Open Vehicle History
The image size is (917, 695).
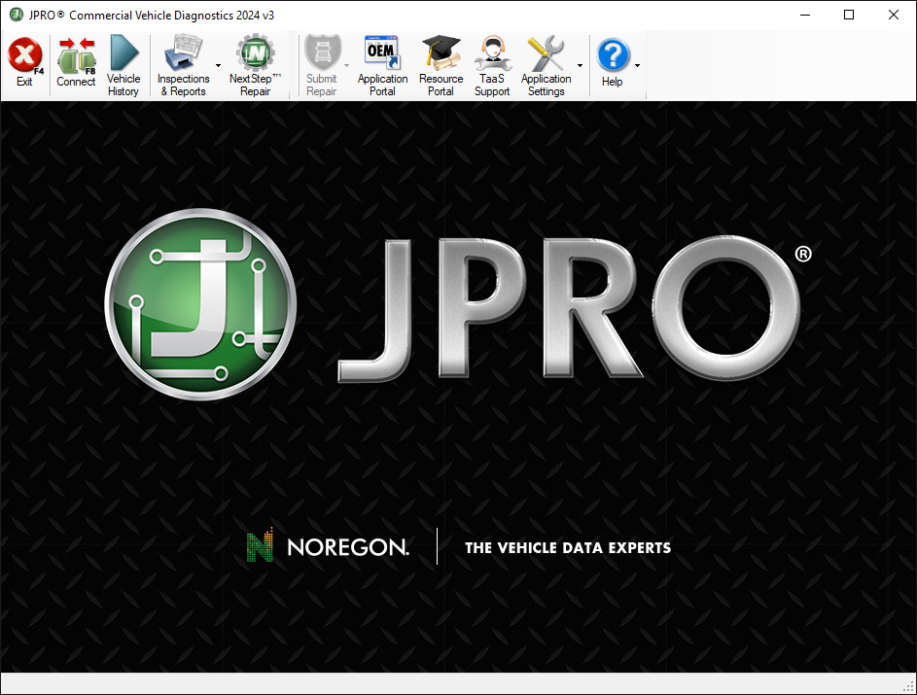coord(123,65)
